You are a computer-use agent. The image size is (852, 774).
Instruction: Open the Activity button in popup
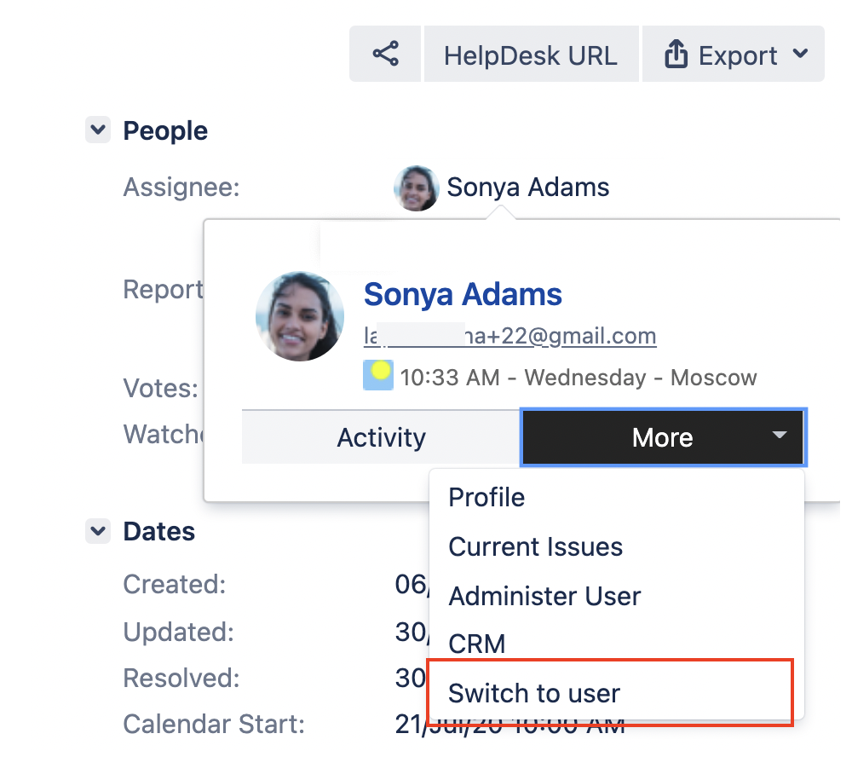click(381, 437)
